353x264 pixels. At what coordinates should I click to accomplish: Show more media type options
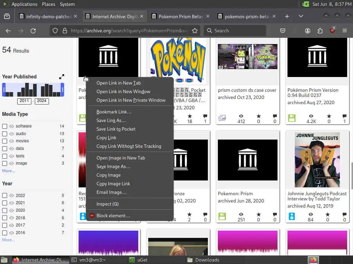[9, 171]
